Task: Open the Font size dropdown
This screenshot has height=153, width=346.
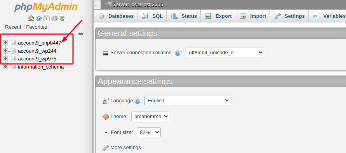Action: [148, 132]
